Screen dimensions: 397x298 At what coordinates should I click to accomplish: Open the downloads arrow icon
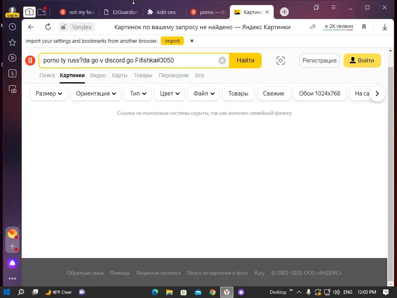(x=385, y=27)
